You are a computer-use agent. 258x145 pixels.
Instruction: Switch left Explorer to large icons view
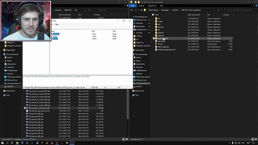pos(127,139)
